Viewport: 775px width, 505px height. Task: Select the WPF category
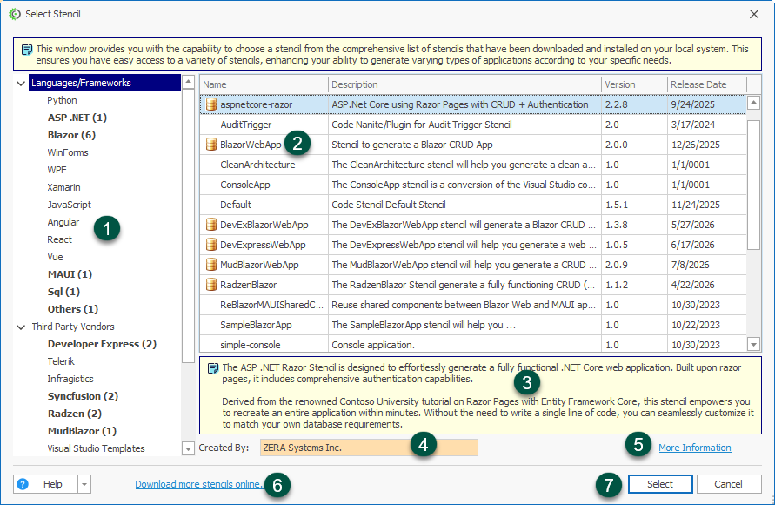(x=57, y=170)
